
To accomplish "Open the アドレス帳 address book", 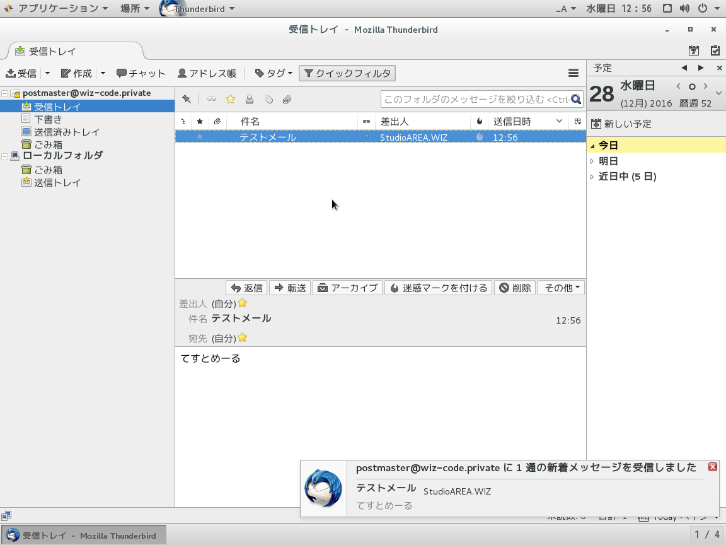I will coord(207,73).
